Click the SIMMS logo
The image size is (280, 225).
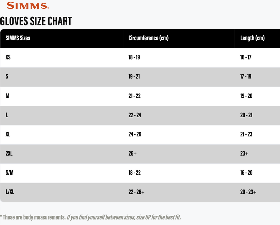pos(27,5)
